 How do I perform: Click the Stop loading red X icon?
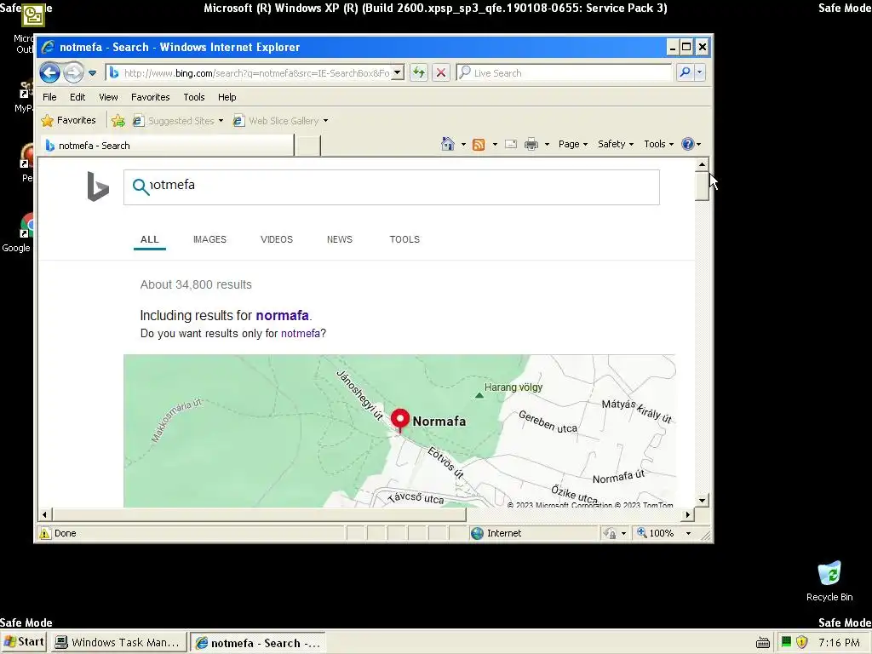point(440,73)
